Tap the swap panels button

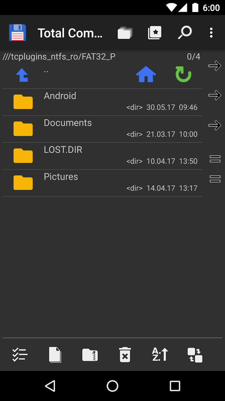195,355
